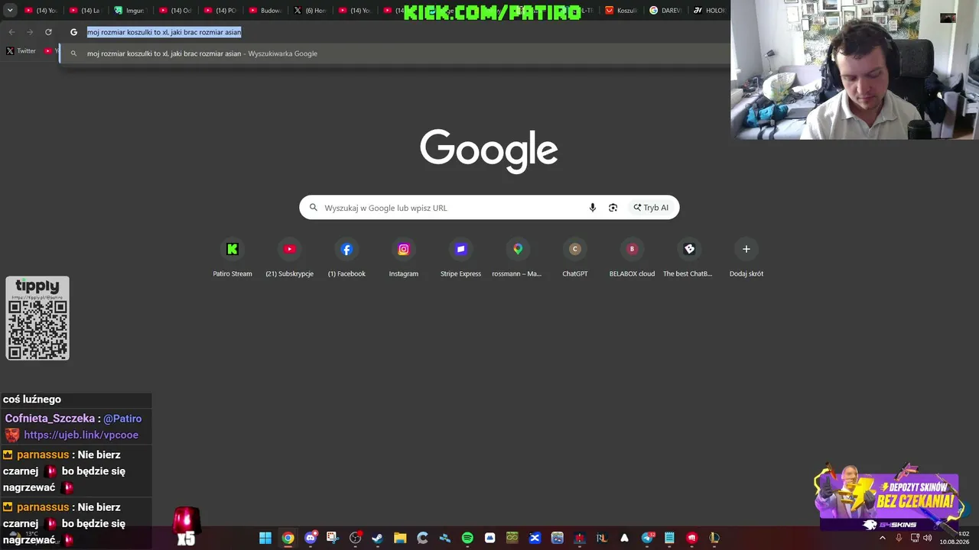The height and width of the screenshot is (550, 979).
Task: Start voice search with the microphone icon
Action: pos(592,208)
